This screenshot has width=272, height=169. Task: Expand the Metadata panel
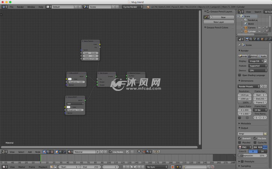click(246, 123)
